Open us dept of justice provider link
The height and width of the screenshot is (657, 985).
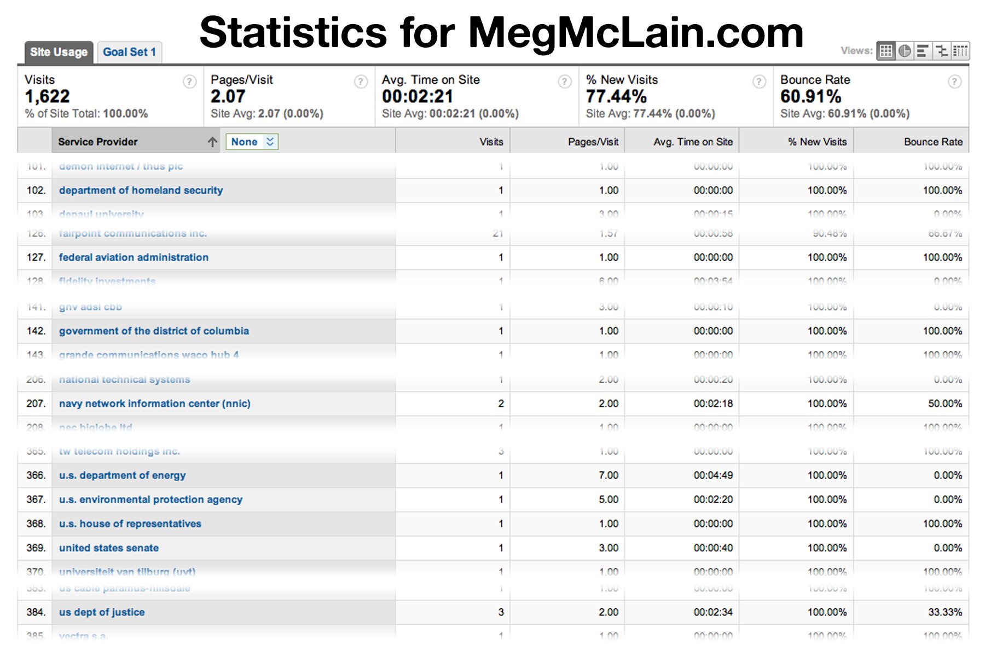tap(102, 612)
